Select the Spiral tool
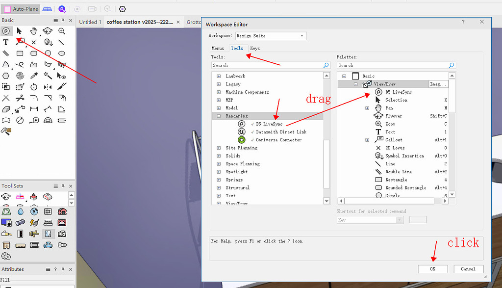 click(x=20, y=76)
